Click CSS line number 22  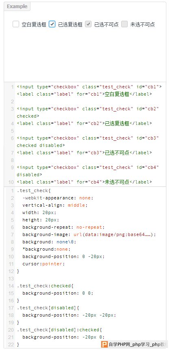[x=11, y=344]
